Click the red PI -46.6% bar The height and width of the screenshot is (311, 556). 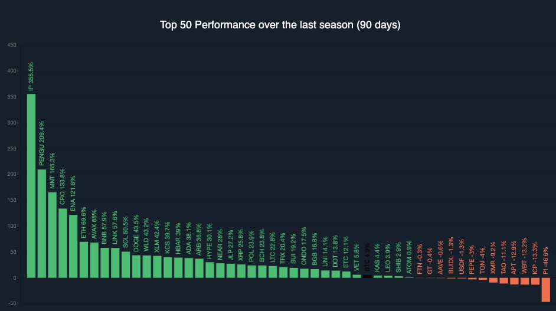pos(545,289)
